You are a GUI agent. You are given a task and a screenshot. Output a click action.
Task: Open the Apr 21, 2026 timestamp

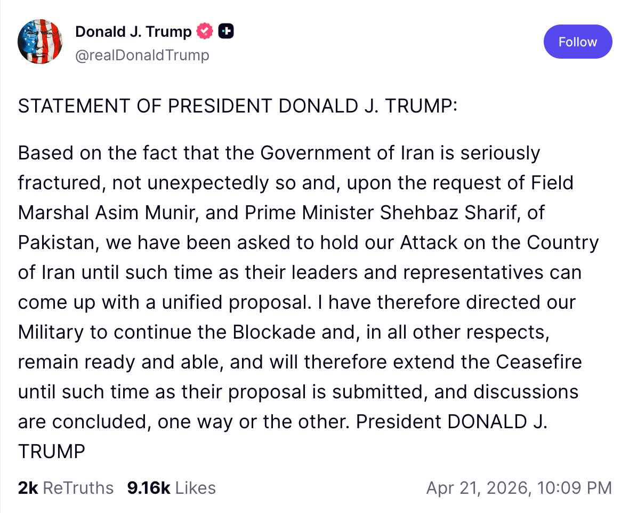519,488
